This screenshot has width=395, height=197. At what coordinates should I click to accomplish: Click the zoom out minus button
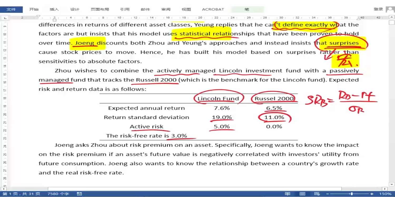click(327, 194)
